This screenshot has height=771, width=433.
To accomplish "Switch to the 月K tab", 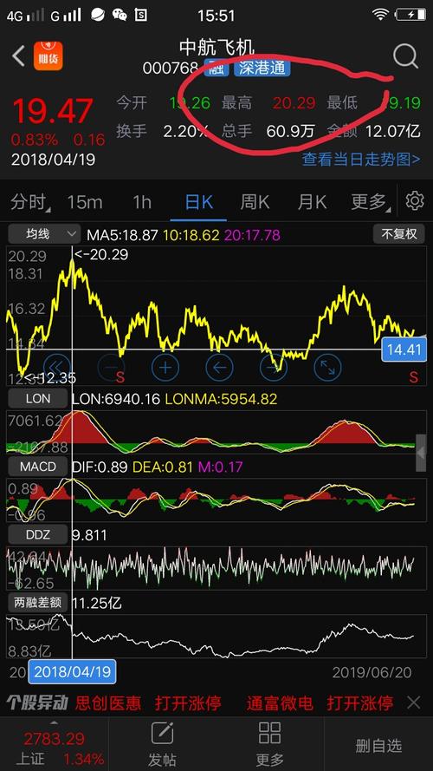I will pos(312,201).
